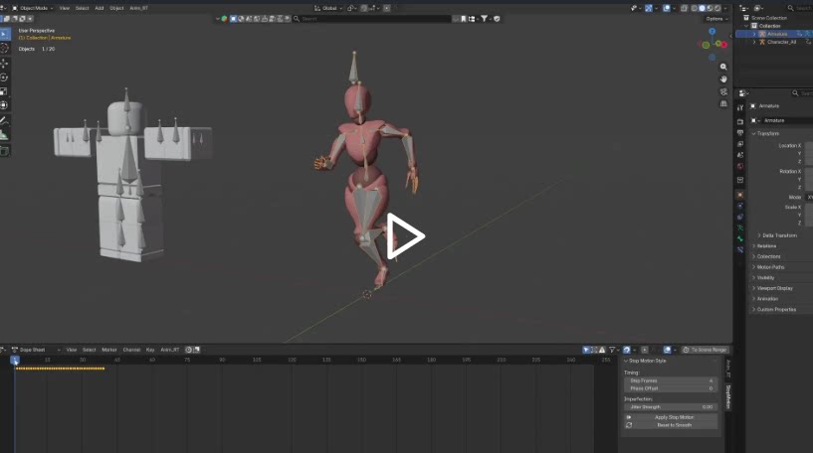Viewport: 813px width, 453px height.
Task: Select the Cursor tool in the viewport toolbar
Action: coord(4,48)
